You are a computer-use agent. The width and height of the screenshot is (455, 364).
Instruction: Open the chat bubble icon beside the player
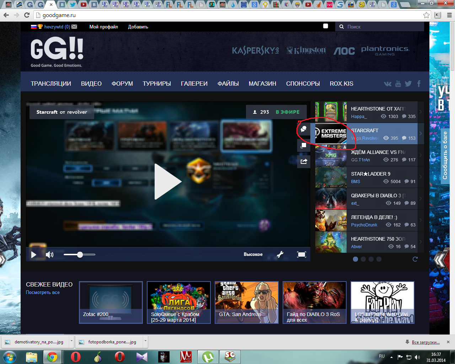click(304, 129)
